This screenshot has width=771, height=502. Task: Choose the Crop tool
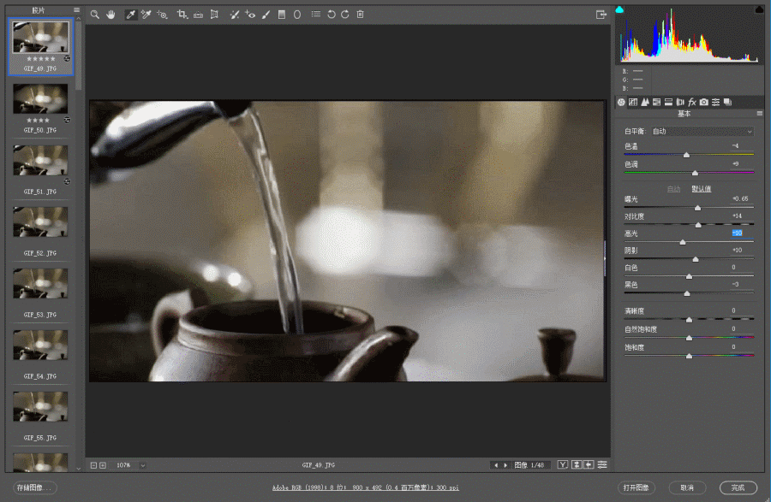[x=182, y=15]
